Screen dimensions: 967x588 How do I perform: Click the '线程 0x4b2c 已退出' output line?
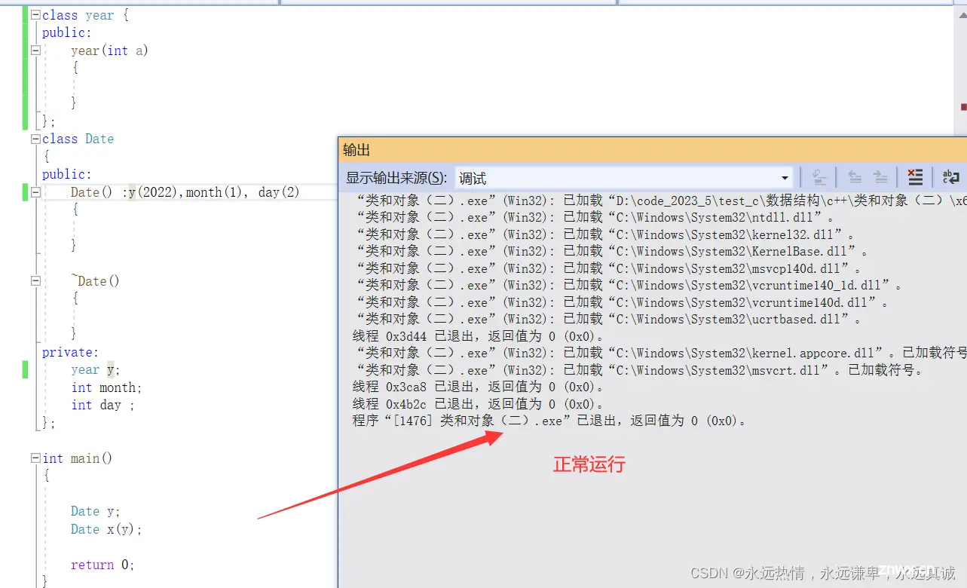coord(479,404)
